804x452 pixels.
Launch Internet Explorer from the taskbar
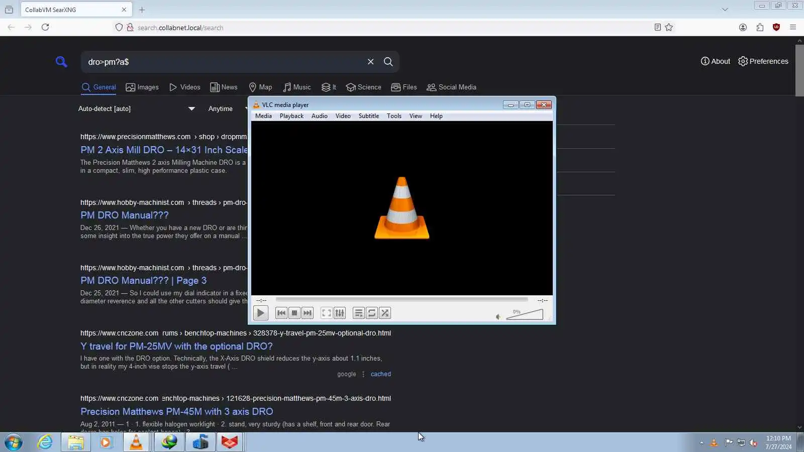click(45, 442)
